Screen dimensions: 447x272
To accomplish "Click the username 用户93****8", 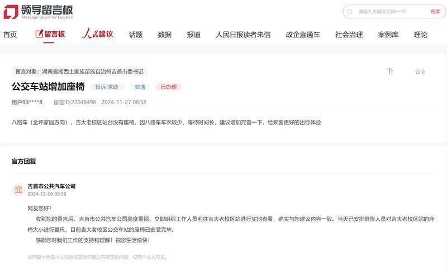I will click(27, 102).
